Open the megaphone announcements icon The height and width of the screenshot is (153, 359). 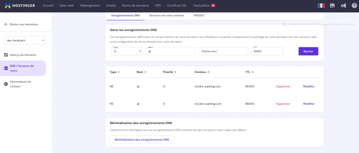[343, 6]
